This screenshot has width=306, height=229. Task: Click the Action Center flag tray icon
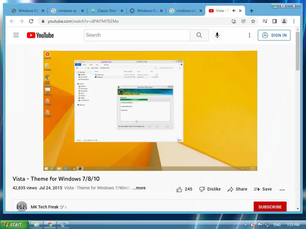260,225
